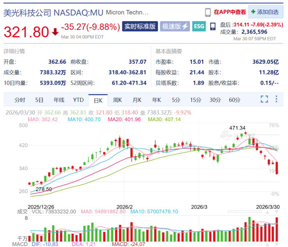Viewport: 288px width, 247px height.
Task: Select the 实时标准版 mode
Action: coord(140,26)
